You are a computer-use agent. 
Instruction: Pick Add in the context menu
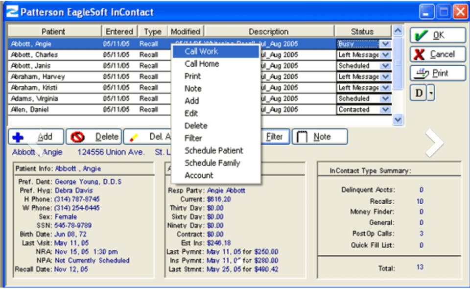tap(215, 101)
